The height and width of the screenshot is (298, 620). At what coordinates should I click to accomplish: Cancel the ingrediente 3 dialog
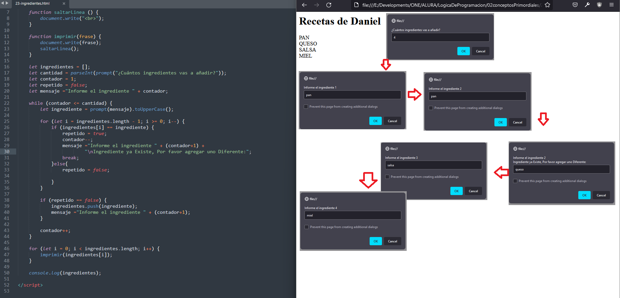473,191
